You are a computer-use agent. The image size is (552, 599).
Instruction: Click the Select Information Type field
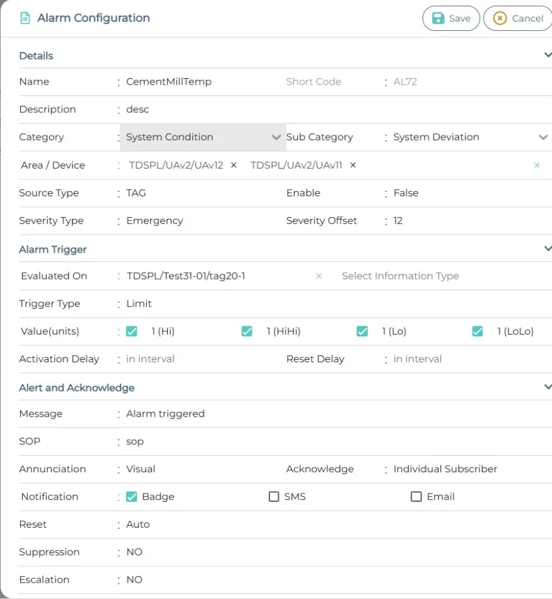[400, 276]
